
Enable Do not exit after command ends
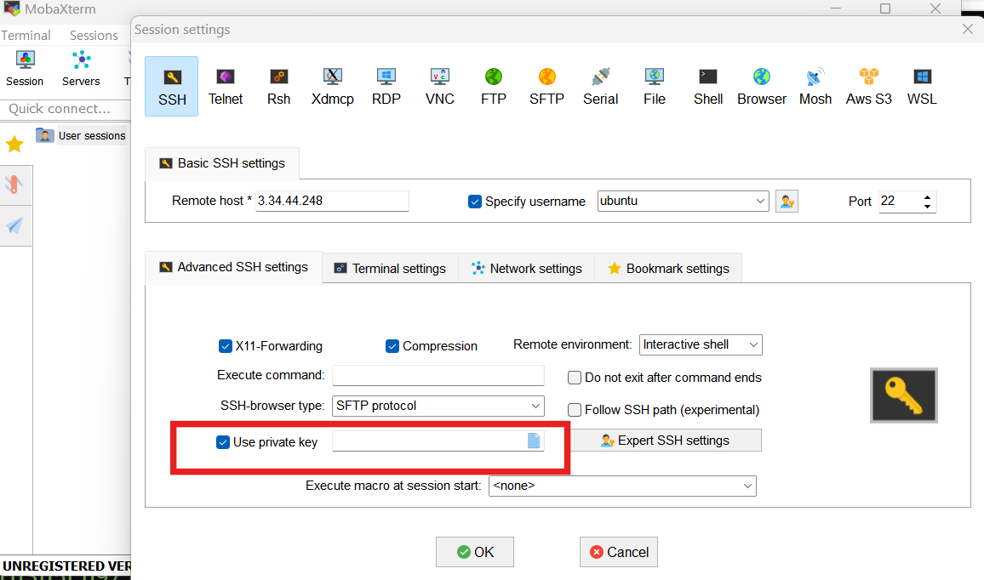[575, 378]
